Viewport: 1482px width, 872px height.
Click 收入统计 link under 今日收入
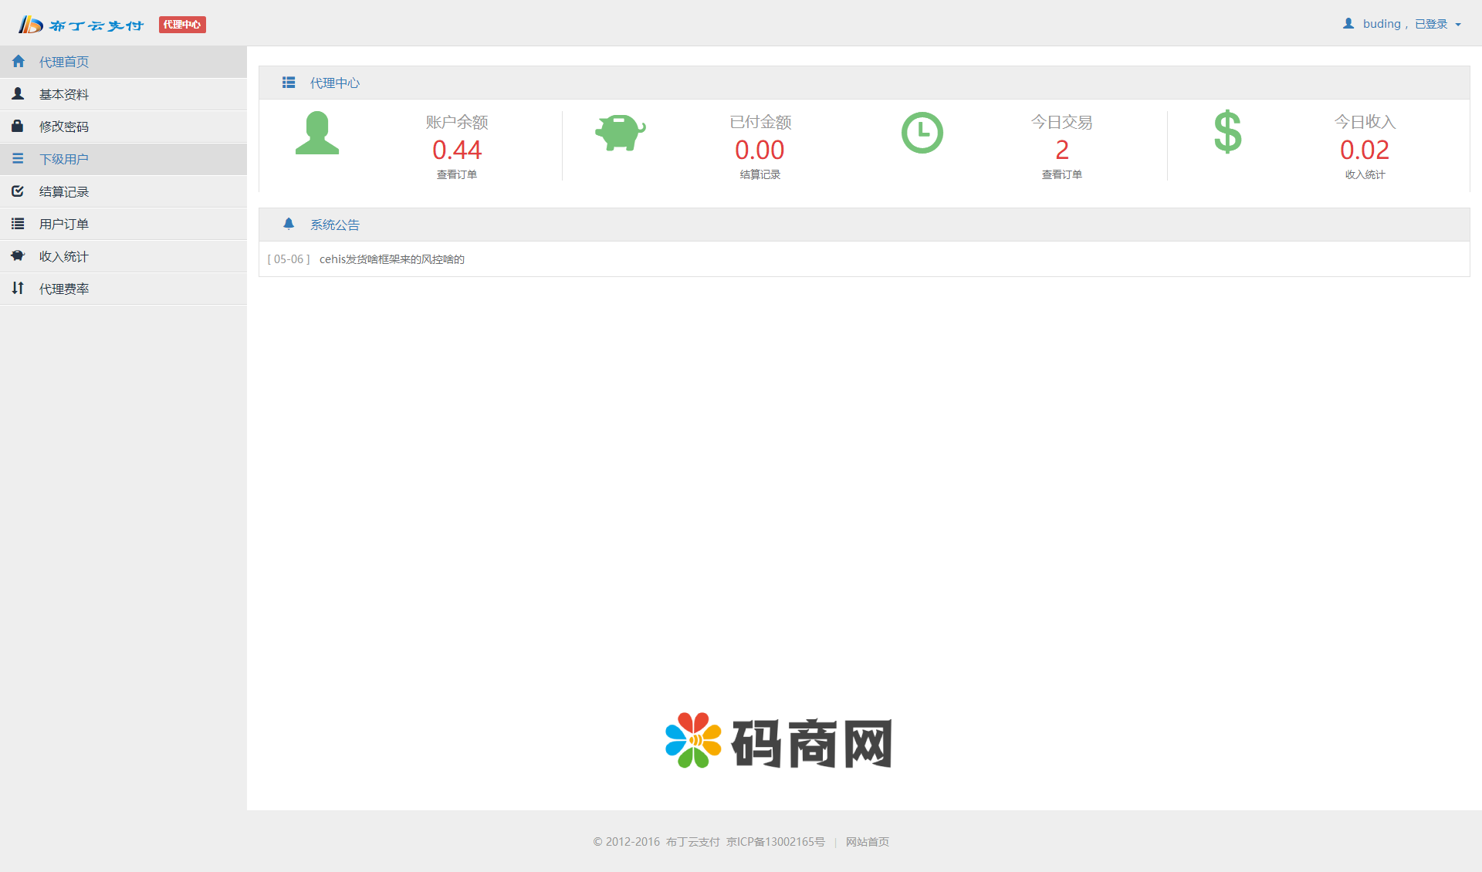[x=1365, y=174]
